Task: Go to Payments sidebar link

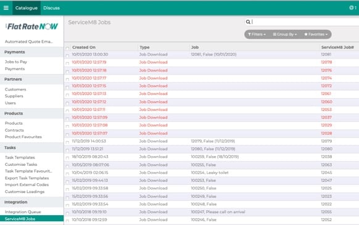Action: (15, 68)
